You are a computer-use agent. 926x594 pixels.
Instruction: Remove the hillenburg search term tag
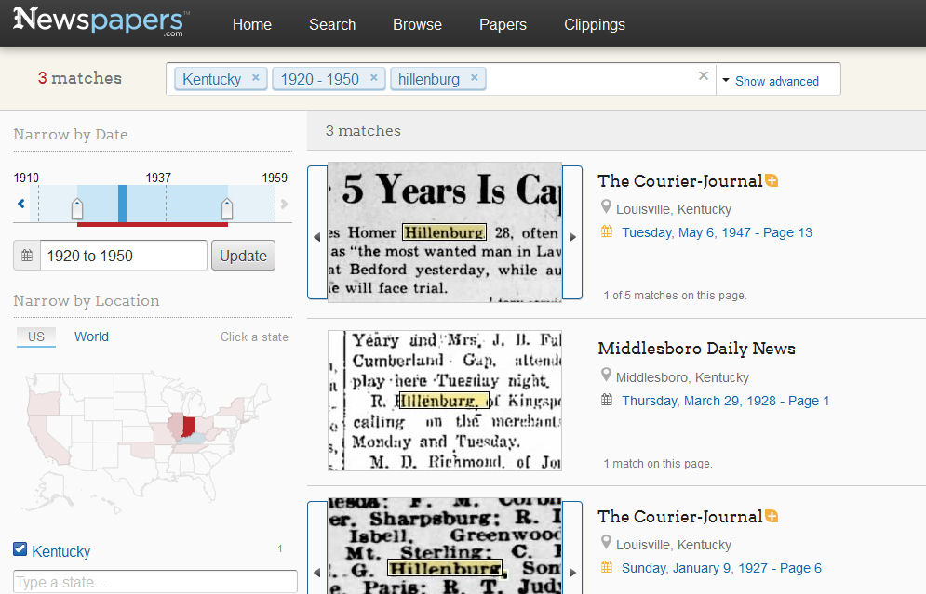[475, 77]
